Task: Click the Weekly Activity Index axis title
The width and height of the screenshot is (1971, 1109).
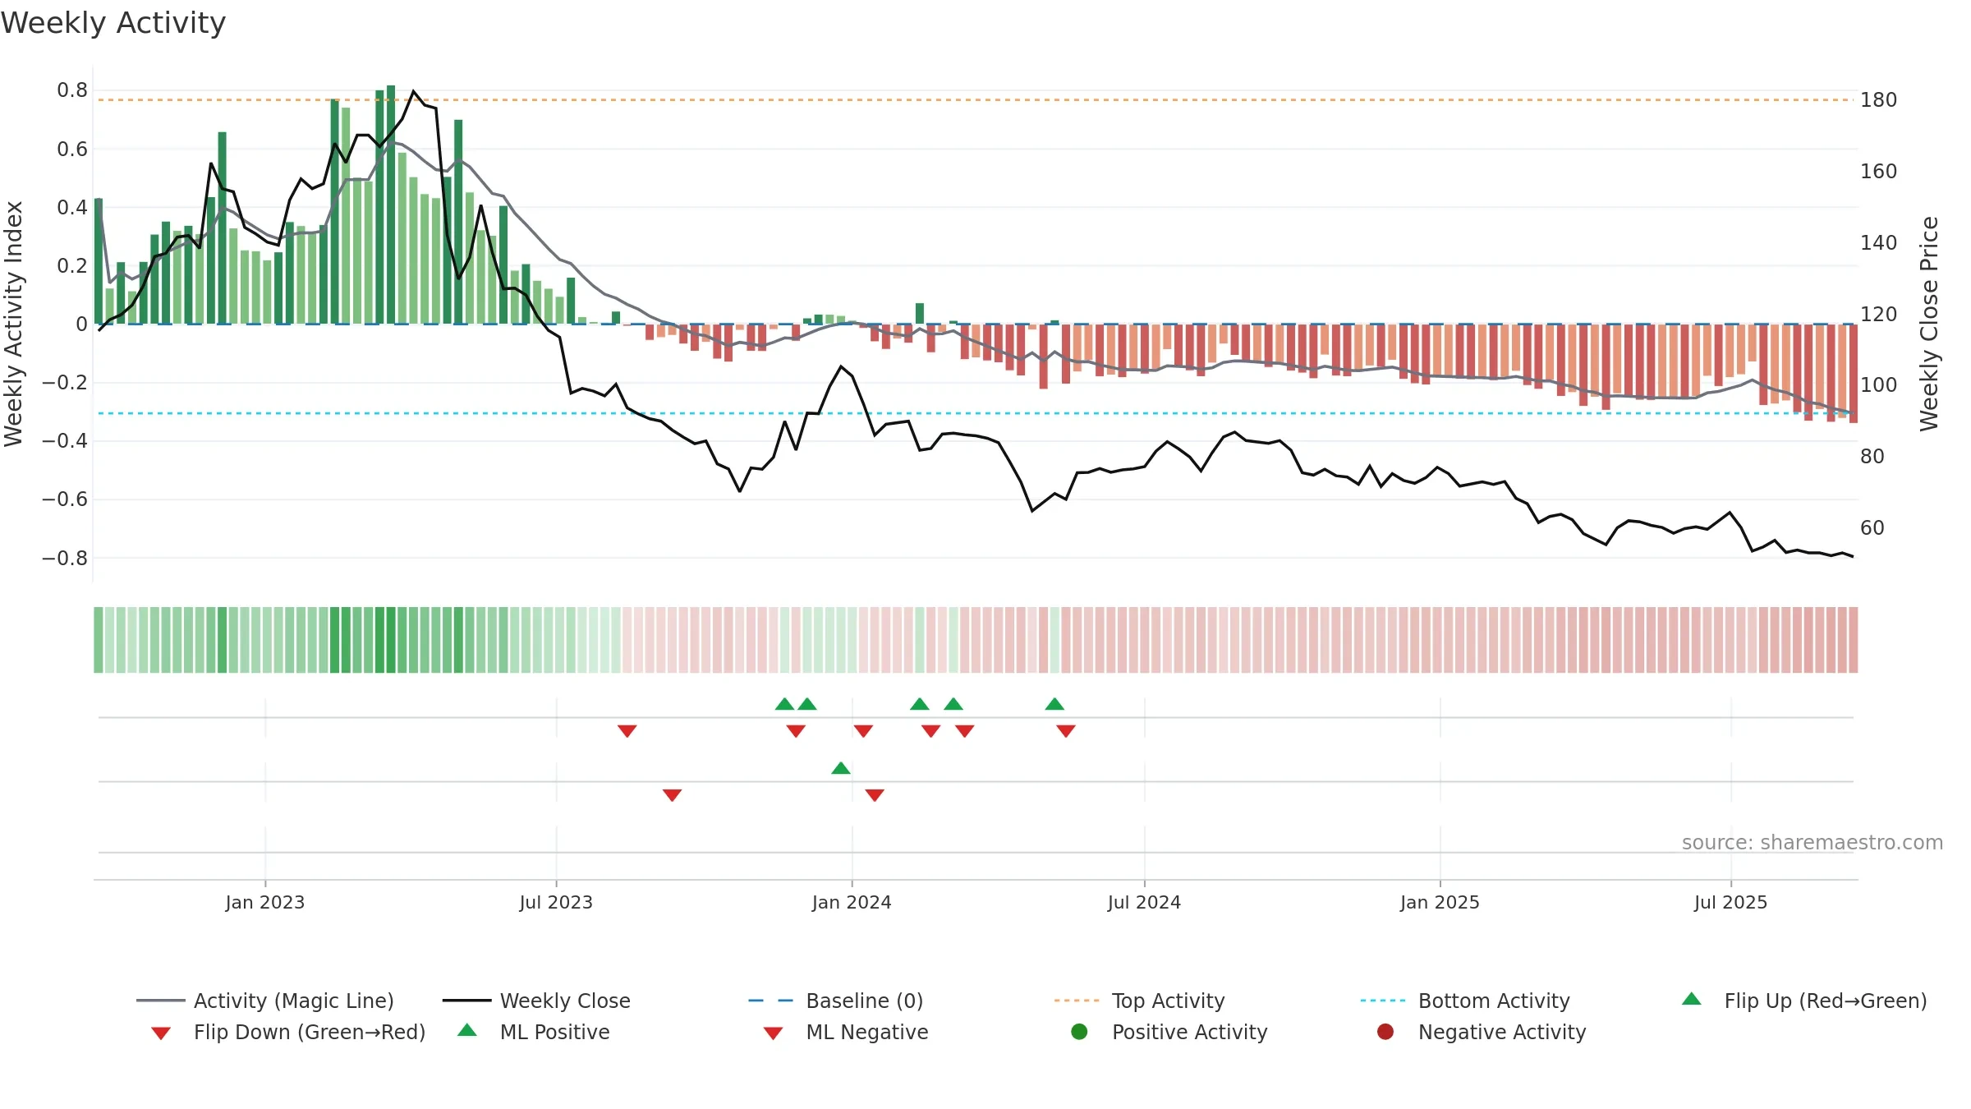Action: tap(14, 324)
